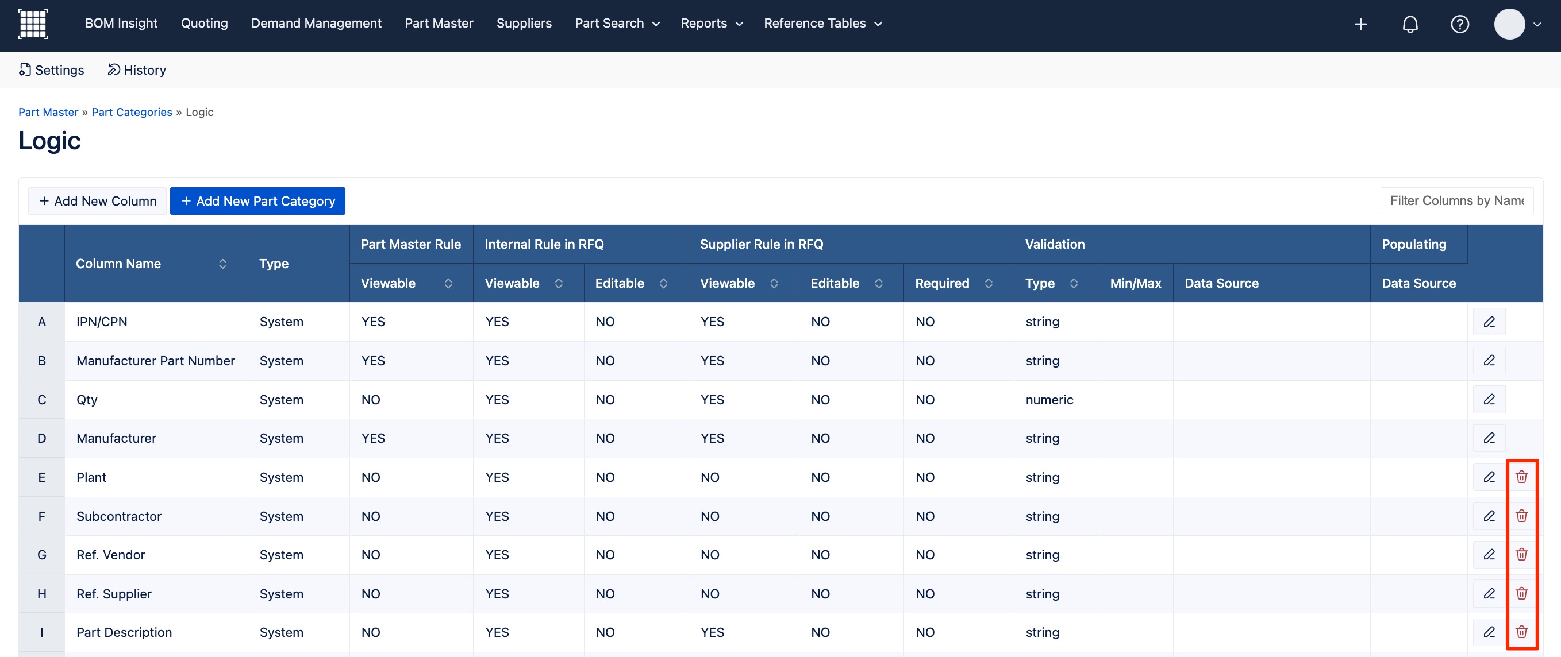The width and height of the screenshot is (1561, 657).
Task: Follow the Part Master breadcrumb link
Action: (x=48, y=112)
